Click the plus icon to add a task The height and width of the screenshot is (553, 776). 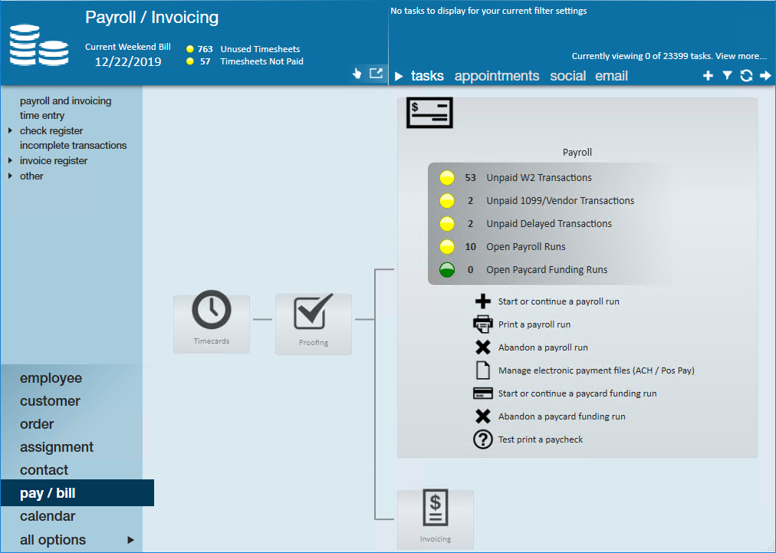click(709, 76)
